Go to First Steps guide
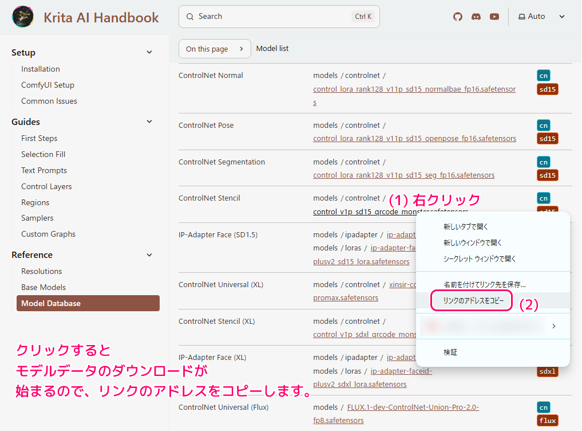Viewport: 582px width, 431px height. (39, 138)
